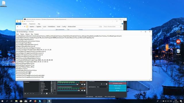Open Поделиться tab in Explorer ribbon

32,24
